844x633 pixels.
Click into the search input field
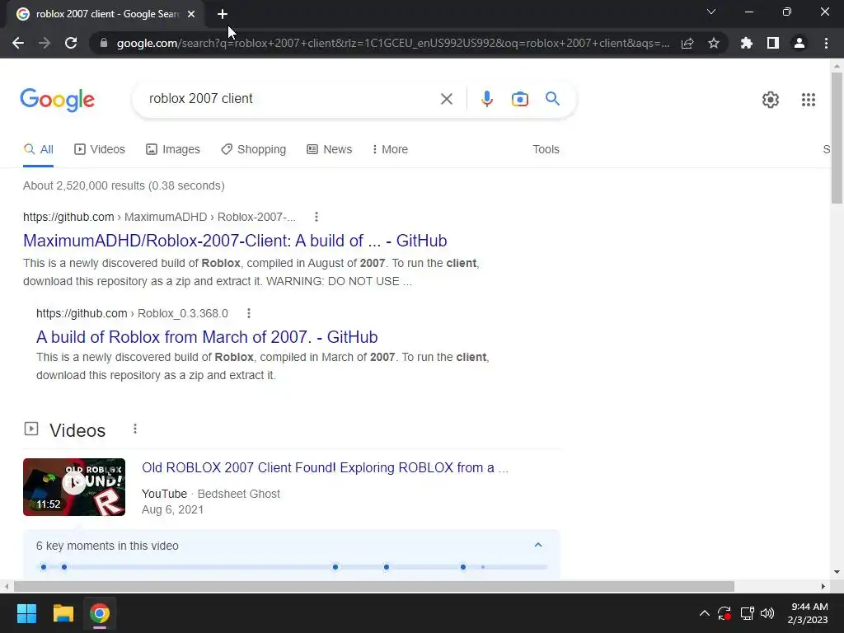291,99
